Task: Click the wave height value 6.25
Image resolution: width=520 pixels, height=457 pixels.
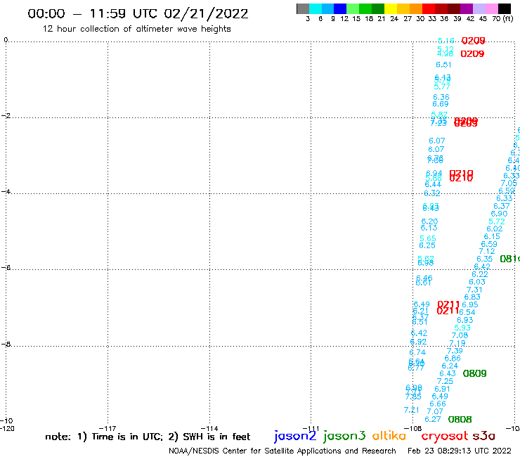Action: [x=427, y=245]
